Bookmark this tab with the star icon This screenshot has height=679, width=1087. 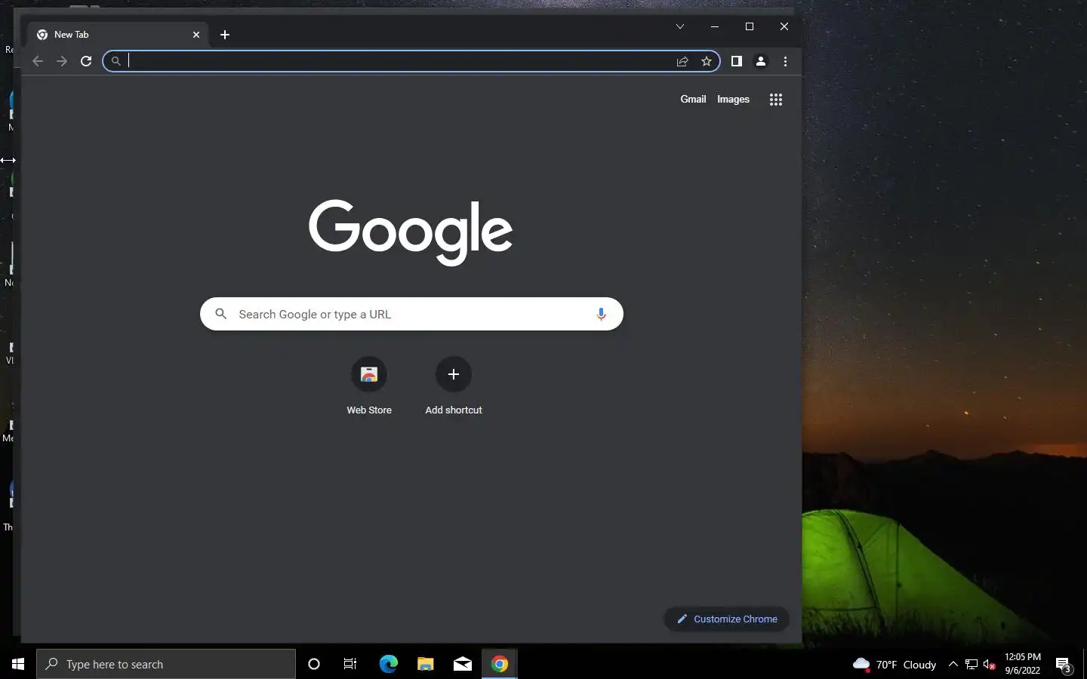pyautogui.click(x=707, y=61)
